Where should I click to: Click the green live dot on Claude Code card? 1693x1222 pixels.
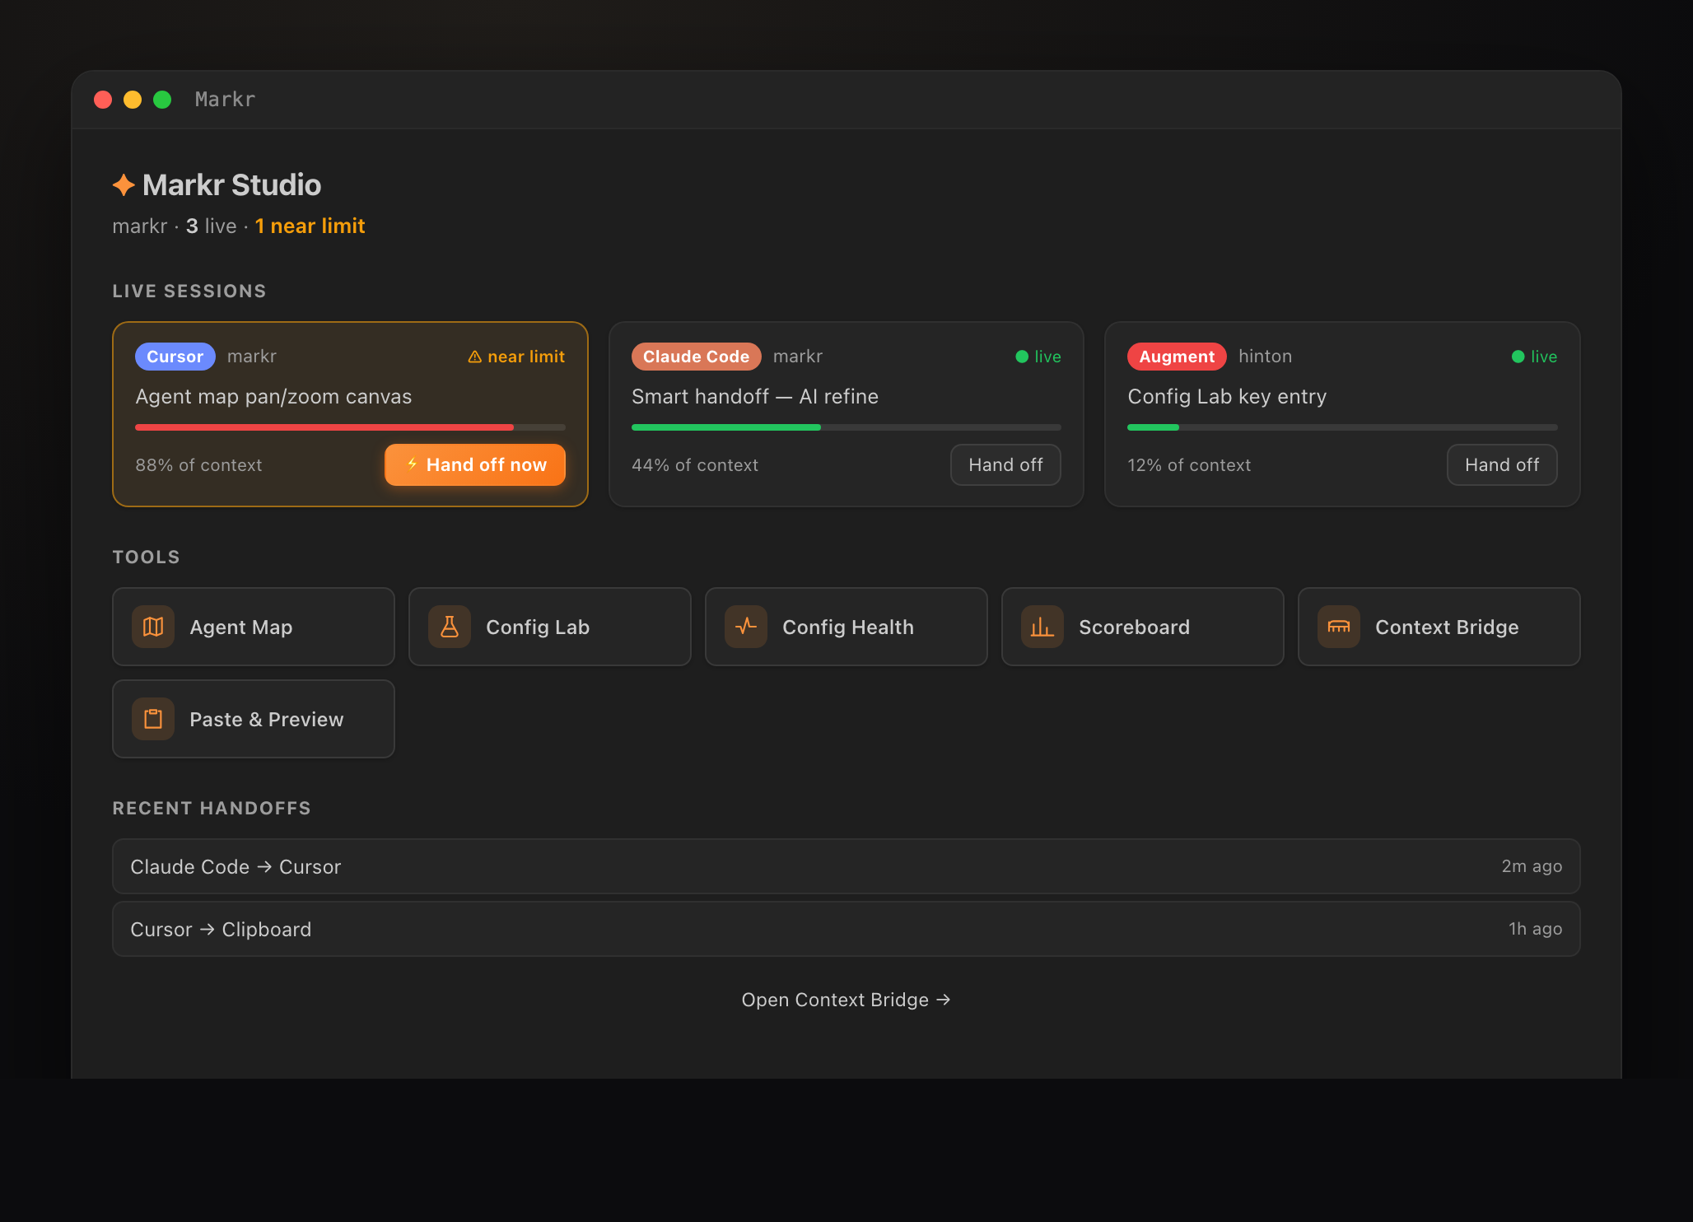pyautogui.click(x=1022, y=357)
